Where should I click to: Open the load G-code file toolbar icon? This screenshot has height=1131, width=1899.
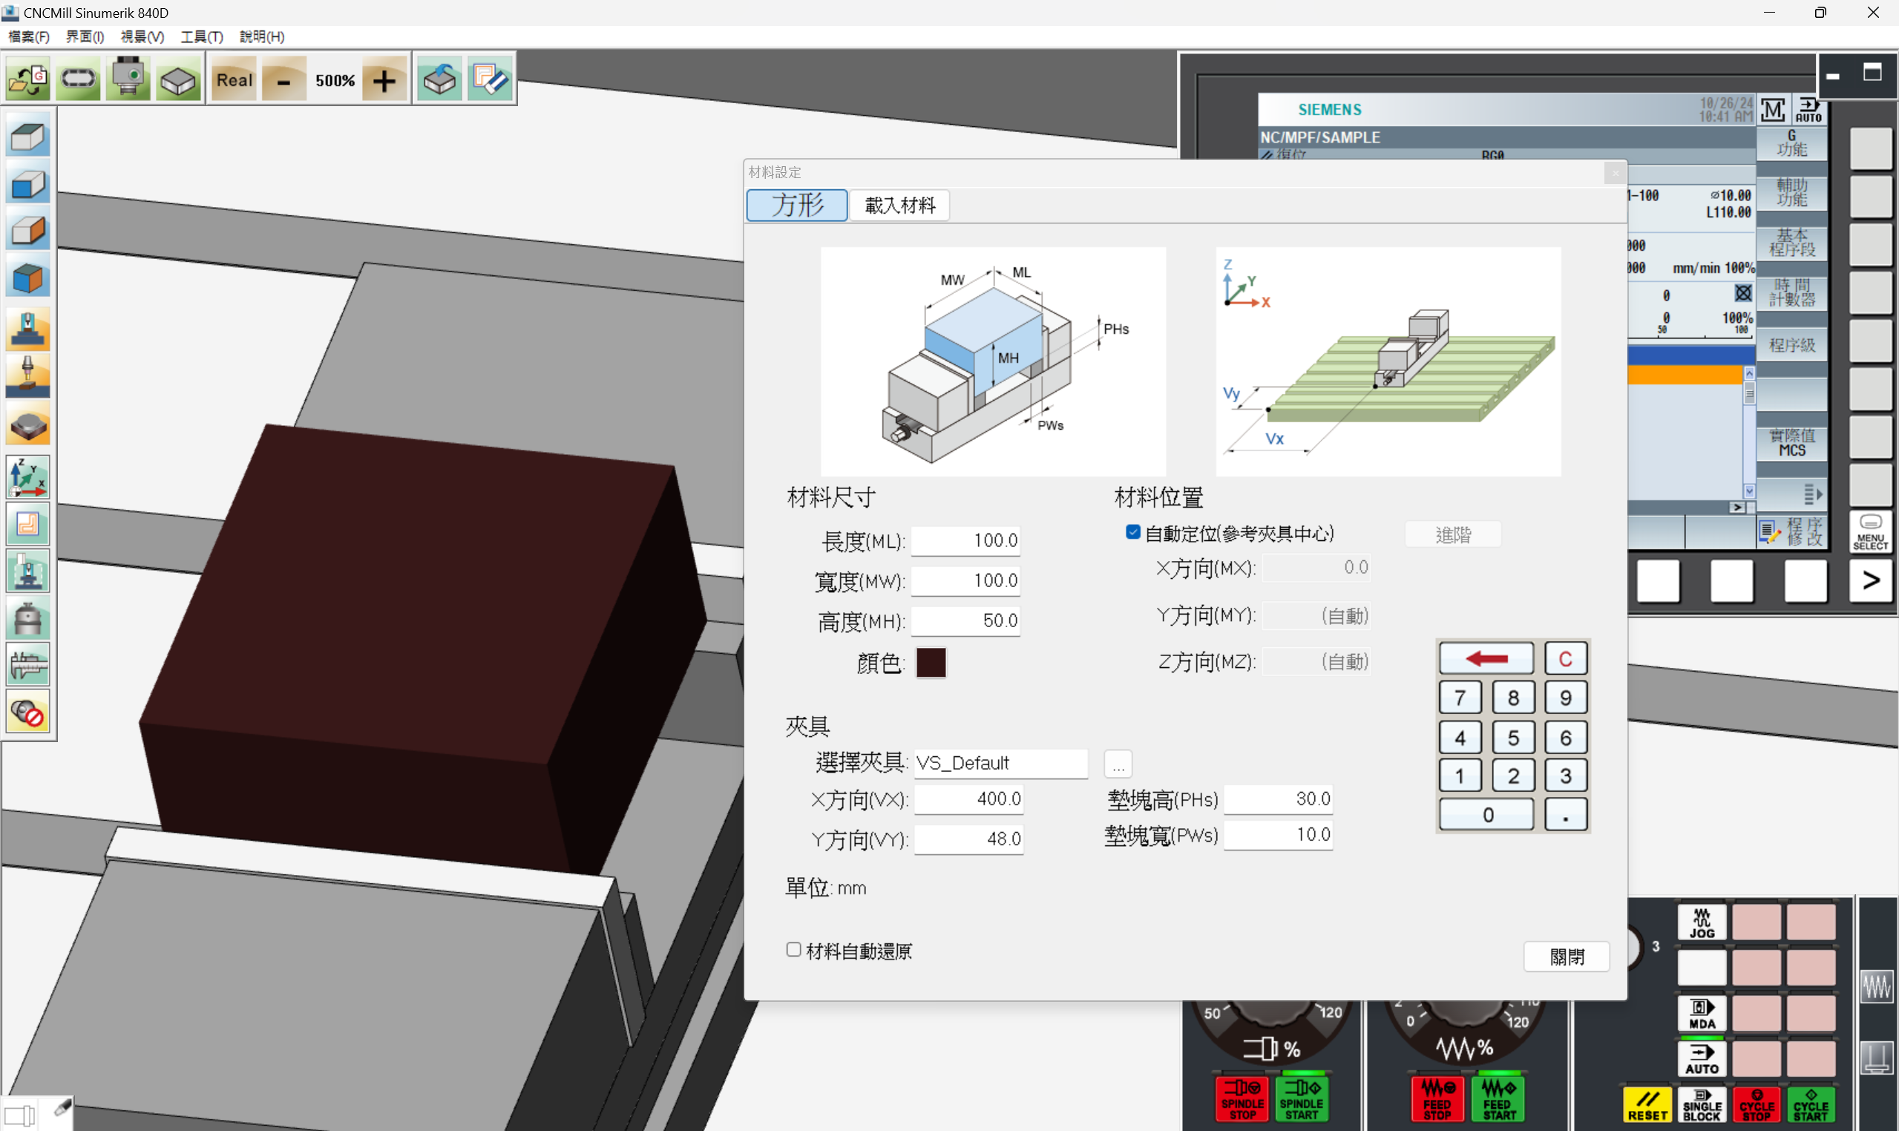tap(28, 79)
